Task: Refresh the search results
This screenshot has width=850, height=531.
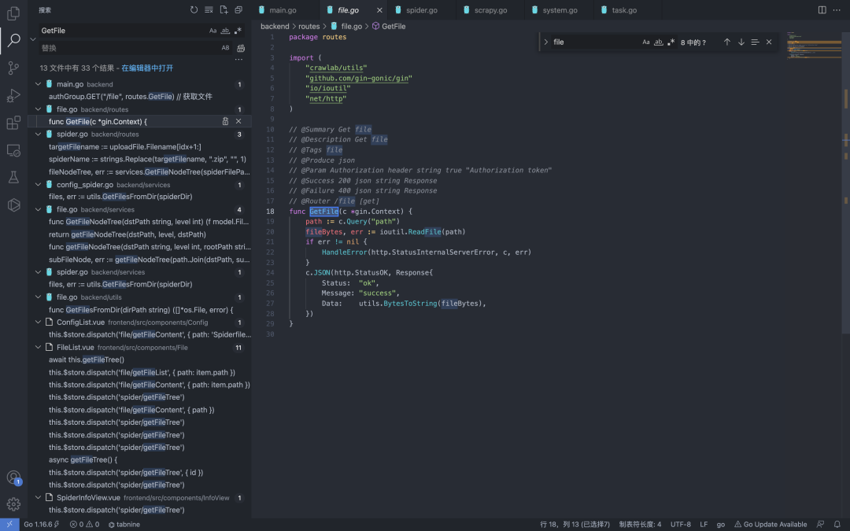Action: [194, 10]
